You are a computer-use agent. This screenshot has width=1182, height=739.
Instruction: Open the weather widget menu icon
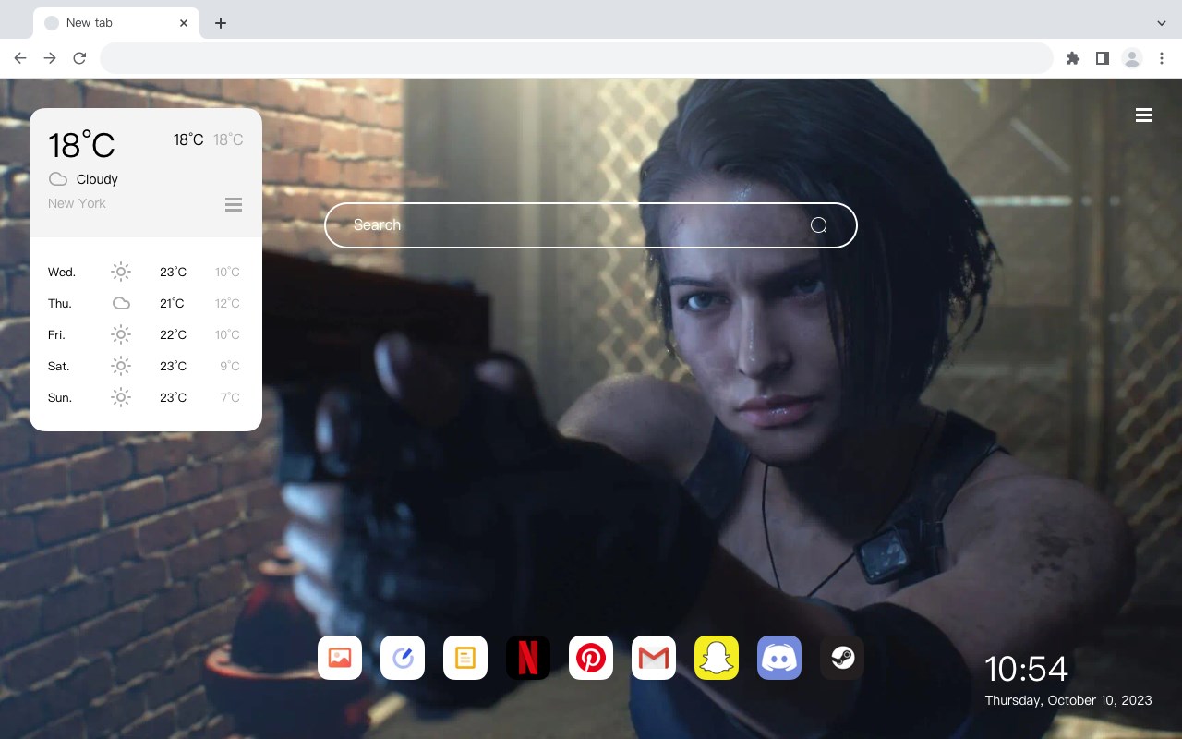click(234, 204)
